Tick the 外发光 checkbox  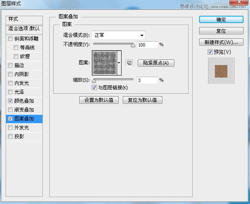click(x=11, y=127)
